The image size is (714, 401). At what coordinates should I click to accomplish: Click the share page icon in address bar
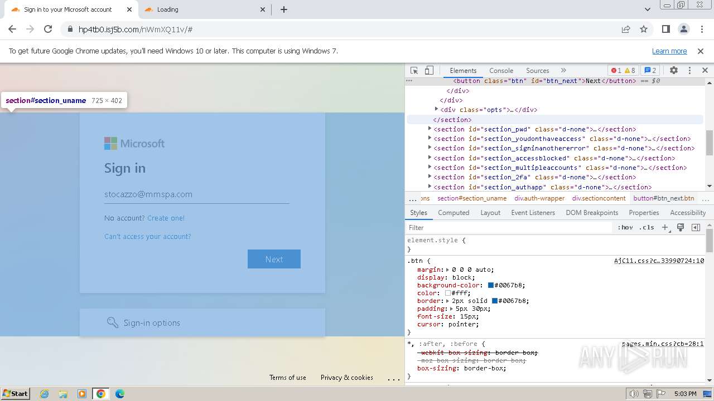click(626, 29)
